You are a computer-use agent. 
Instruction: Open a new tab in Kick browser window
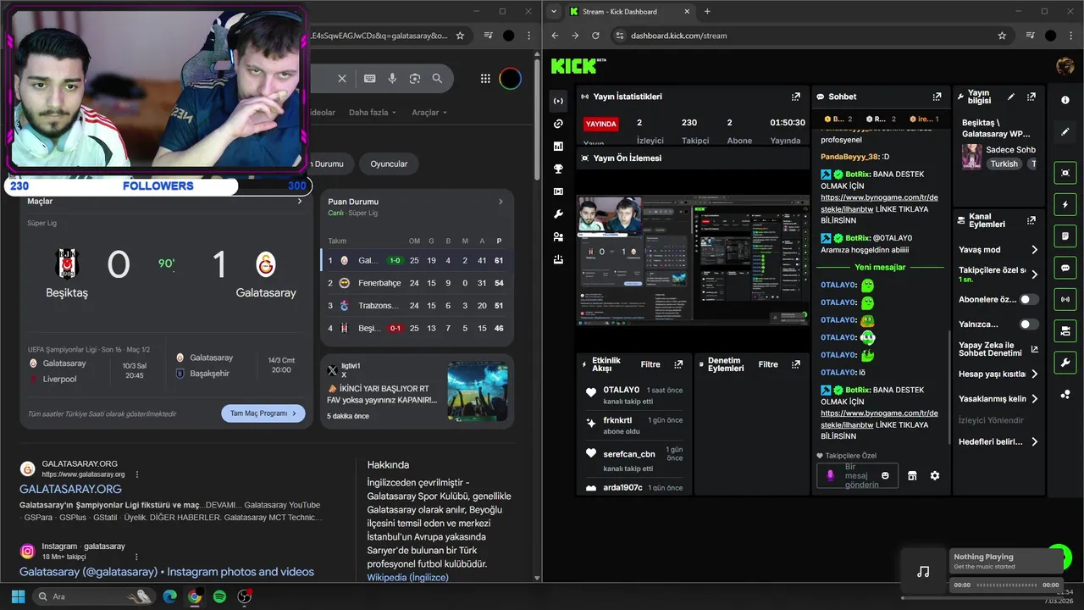(x=707, y=11)
